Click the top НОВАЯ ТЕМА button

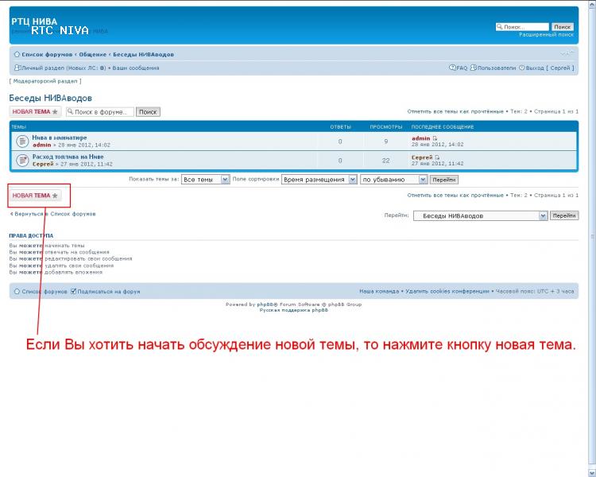pyautogui.click(x=35, y=111)
